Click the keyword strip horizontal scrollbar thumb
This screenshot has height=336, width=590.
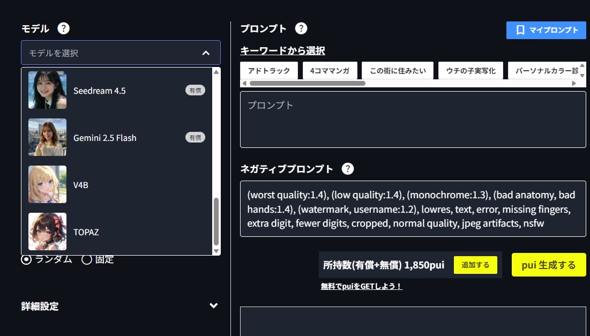tap(308, 83)
